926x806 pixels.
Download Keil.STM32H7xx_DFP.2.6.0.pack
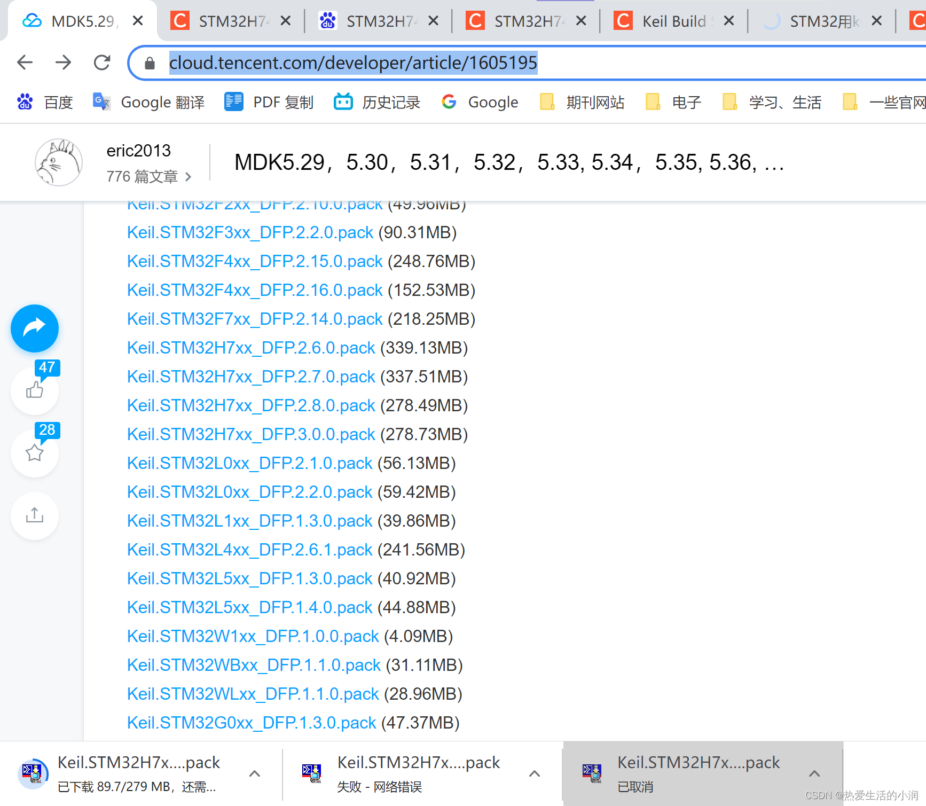251,348
